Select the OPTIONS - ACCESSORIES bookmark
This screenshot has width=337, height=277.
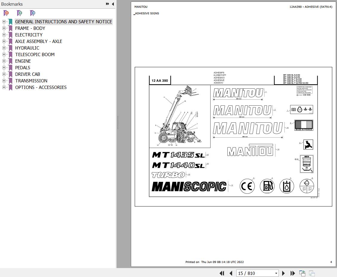(41, 87)
